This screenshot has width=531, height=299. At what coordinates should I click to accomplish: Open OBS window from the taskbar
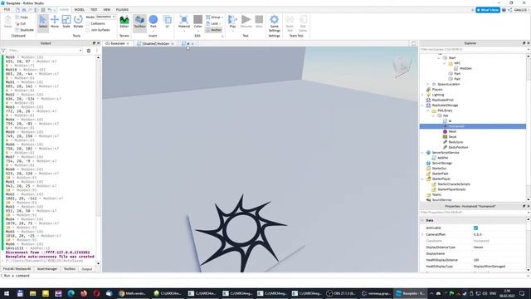pos(341,293)
